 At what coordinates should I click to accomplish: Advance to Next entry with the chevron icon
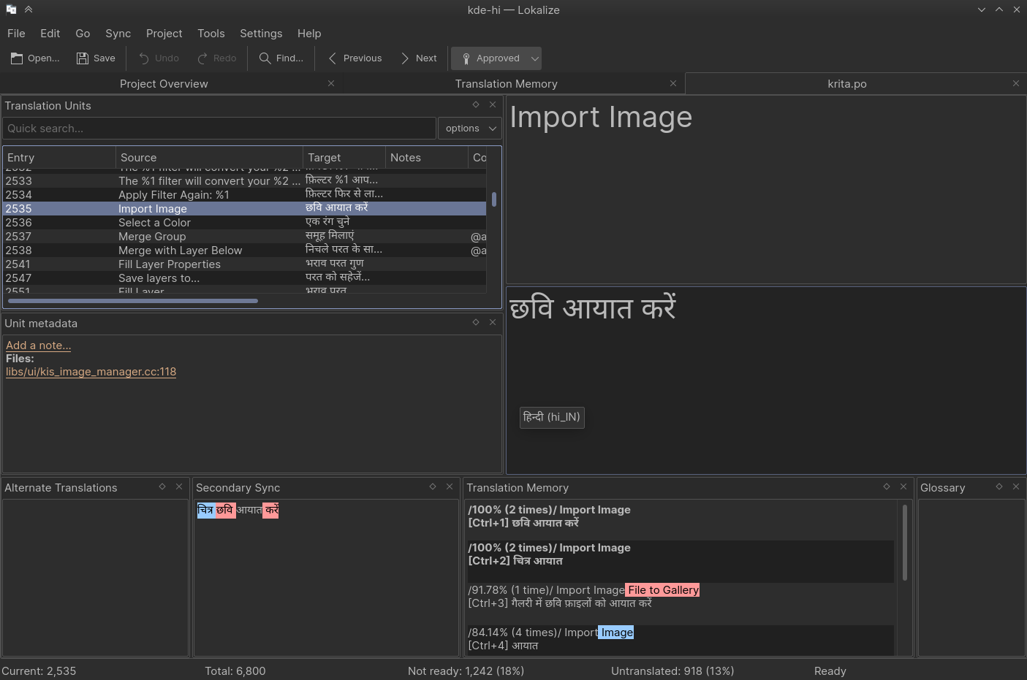405,58
